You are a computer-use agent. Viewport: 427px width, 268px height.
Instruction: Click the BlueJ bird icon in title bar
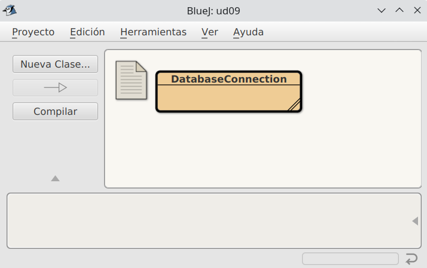click(10, 10)
